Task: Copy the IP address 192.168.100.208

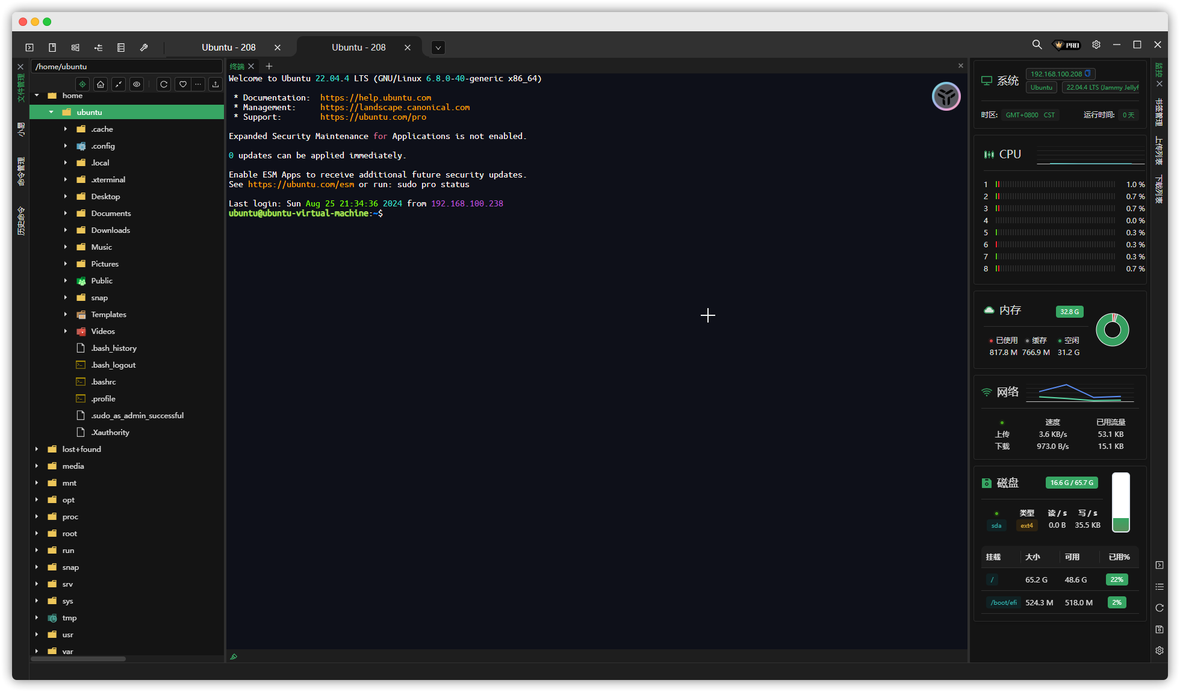Action: (x=1088, y=73)
